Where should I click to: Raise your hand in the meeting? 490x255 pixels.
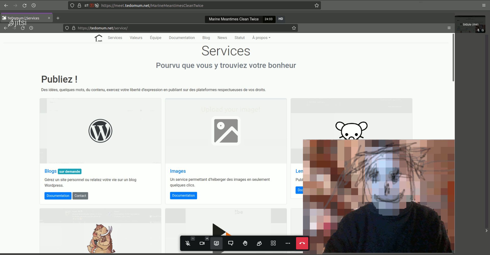pyautogui.click(x=245, y=243)
